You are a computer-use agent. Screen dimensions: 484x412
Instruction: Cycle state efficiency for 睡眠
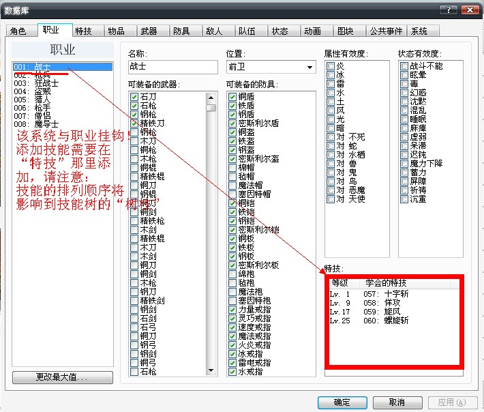point(404,119)
